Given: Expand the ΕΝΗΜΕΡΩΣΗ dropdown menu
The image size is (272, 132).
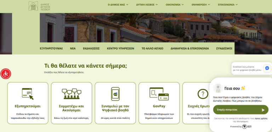Looking at the screenshot, I should tap(201, 5).
